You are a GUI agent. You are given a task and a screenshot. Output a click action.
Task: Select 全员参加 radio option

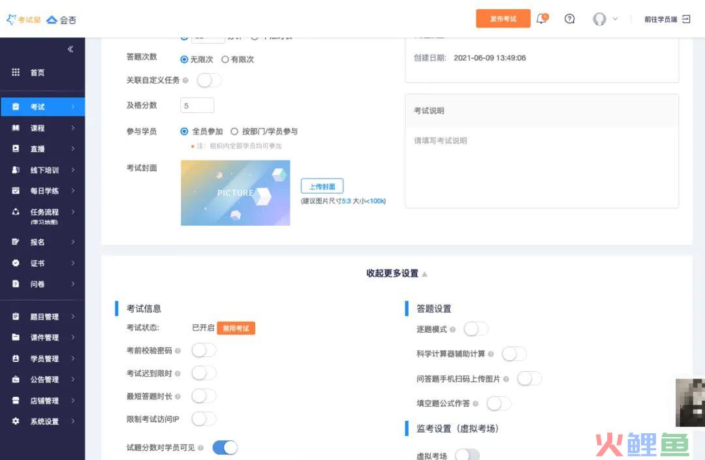click(184, 131)
